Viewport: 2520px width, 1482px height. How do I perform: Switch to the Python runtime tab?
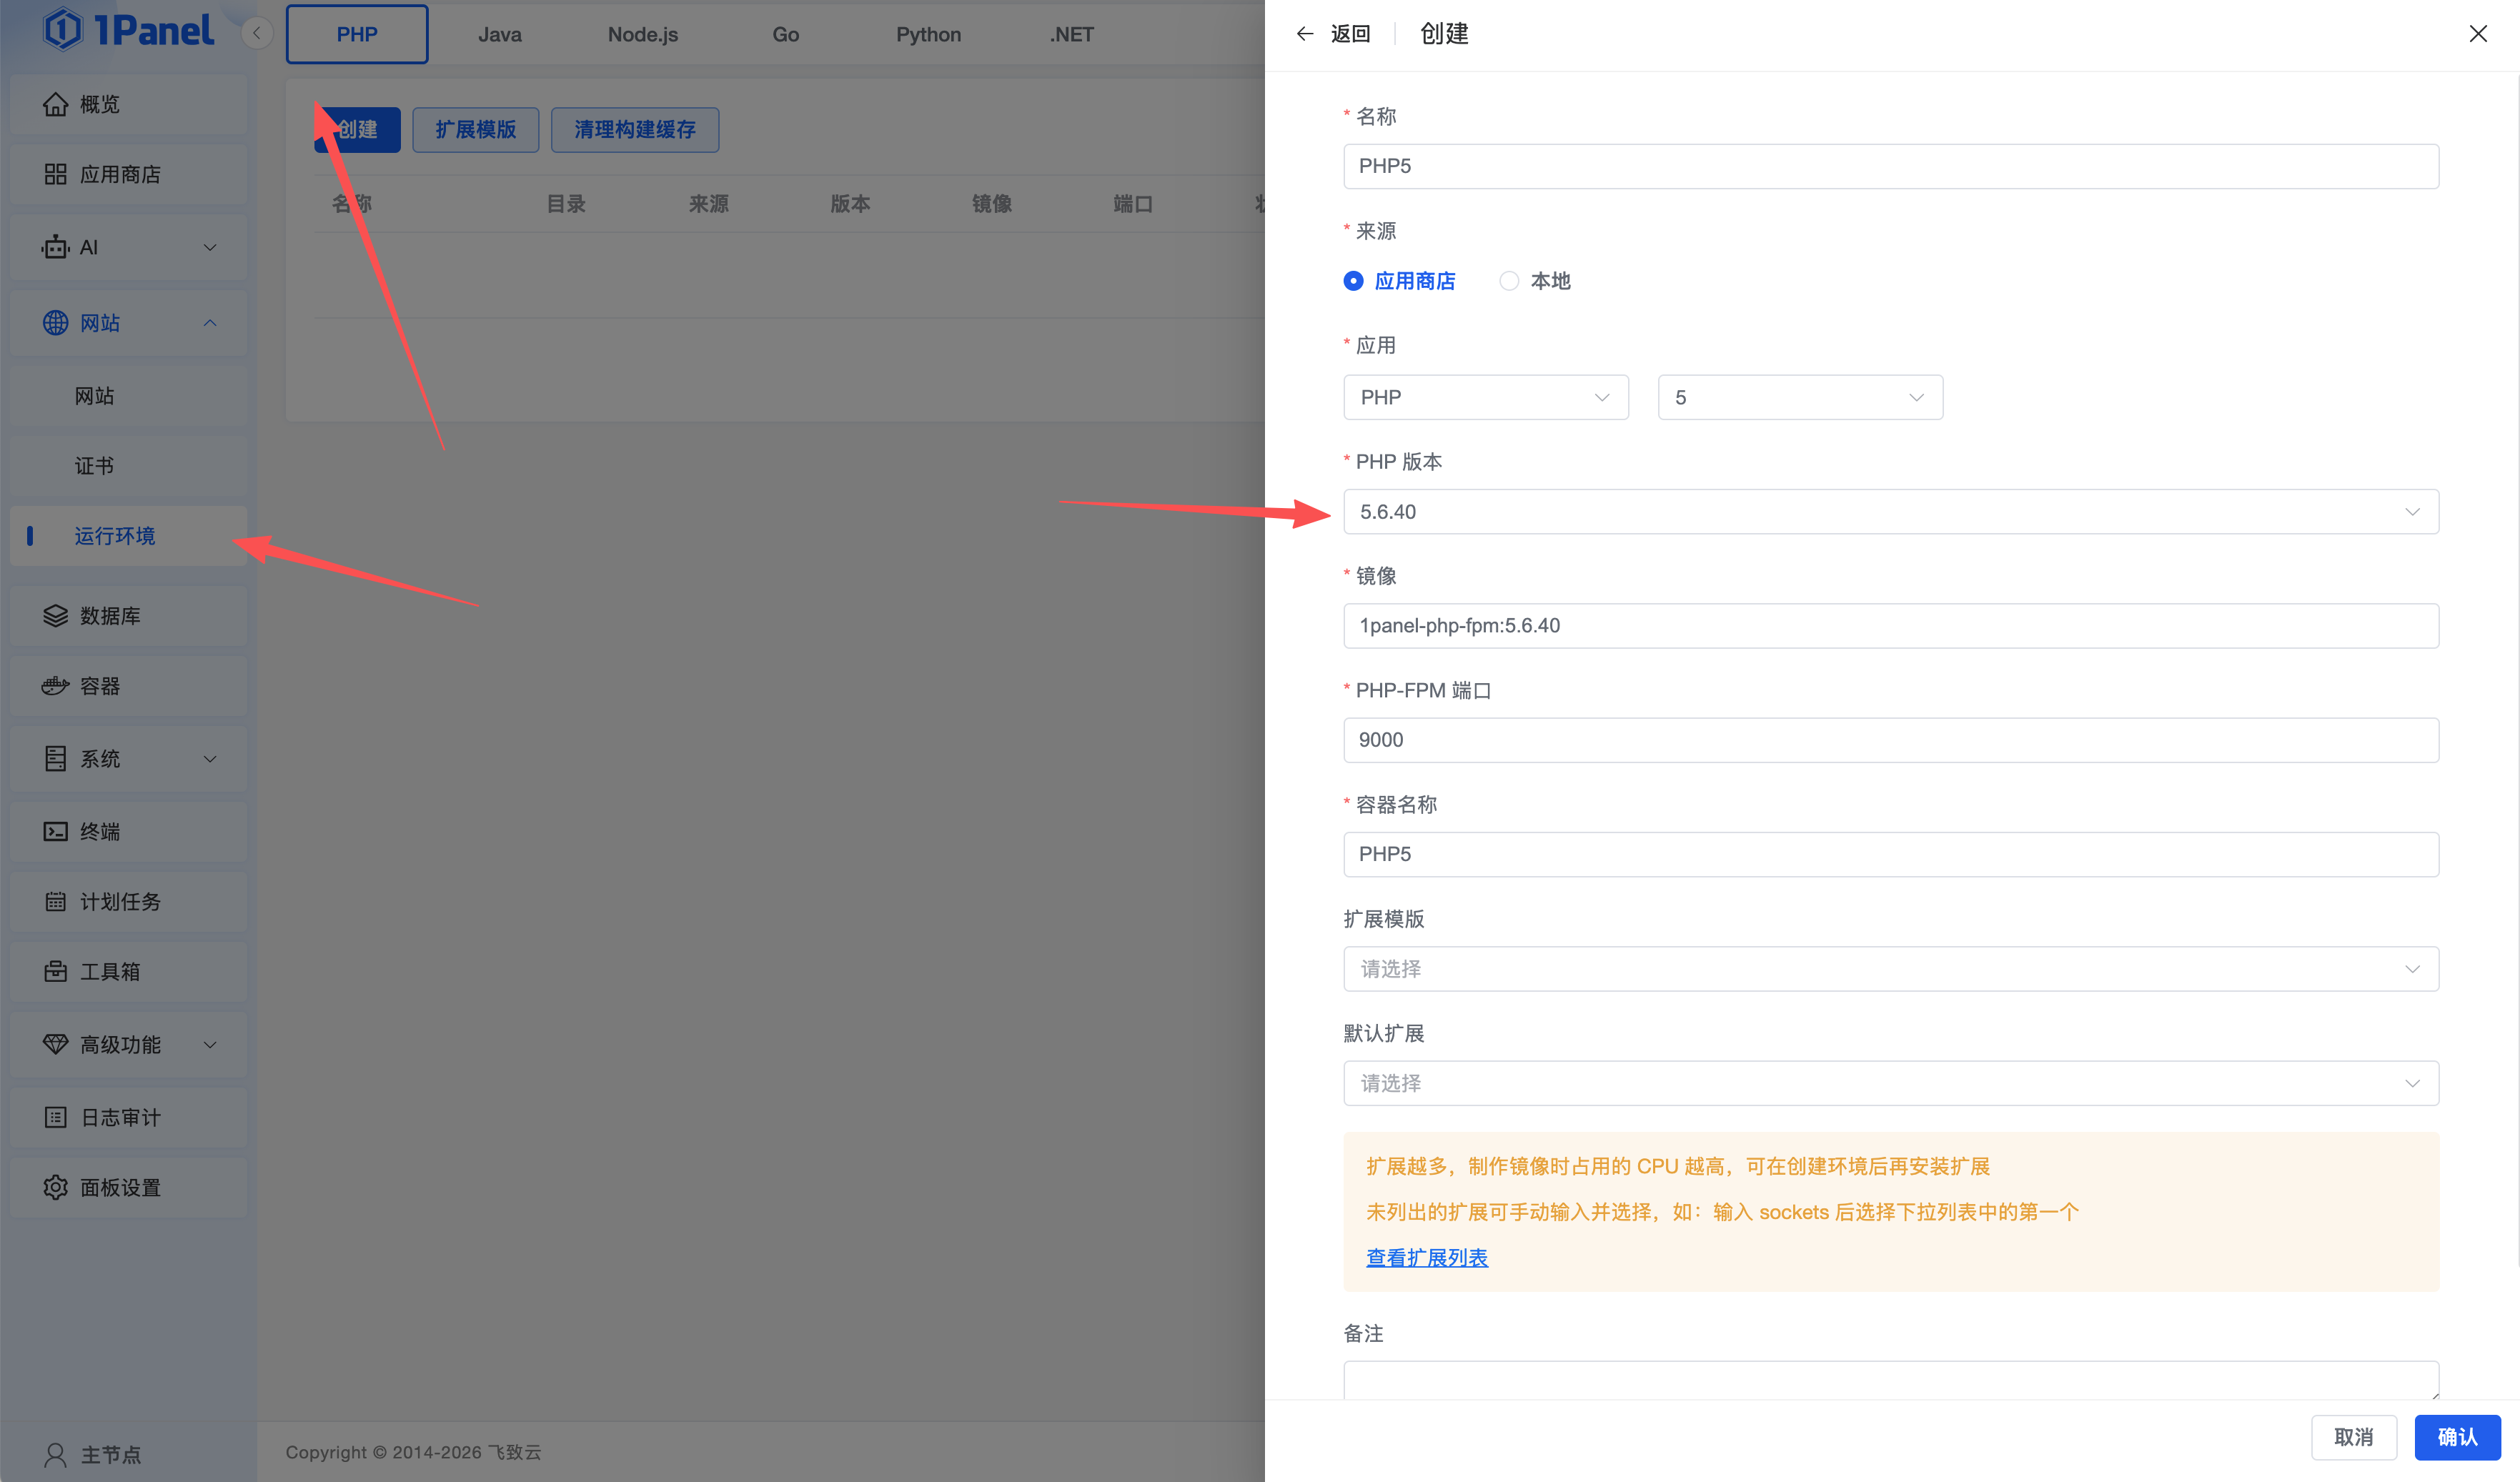(x=928, y=34)
